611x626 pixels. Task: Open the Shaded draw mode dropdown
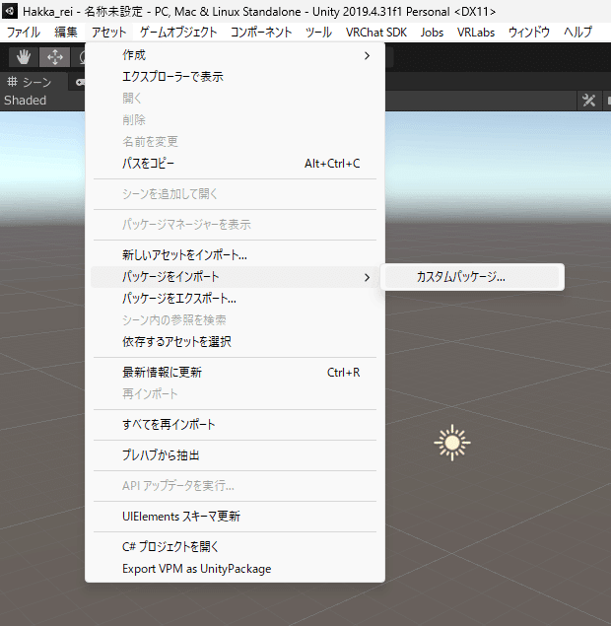coord(26,101)
